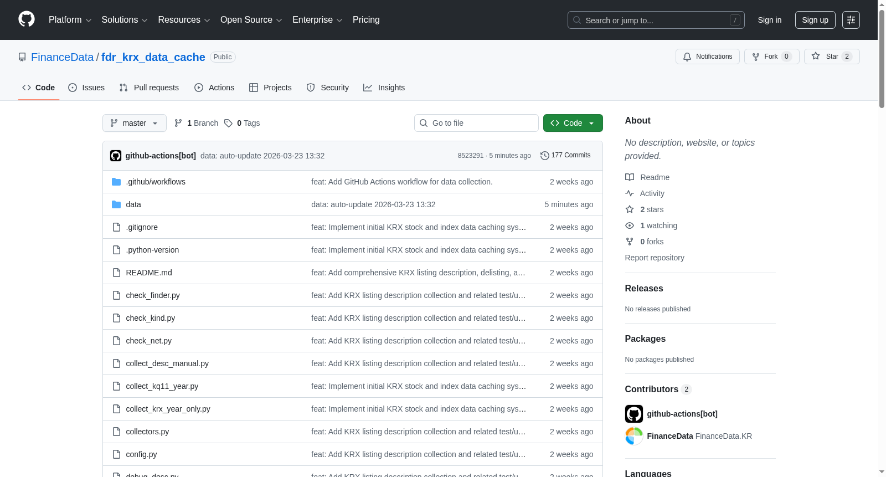Viewport: 886px width, 477px height.
Task: Click github-actions[bot] avatar in commit header
Action: [x=116, y=156]
